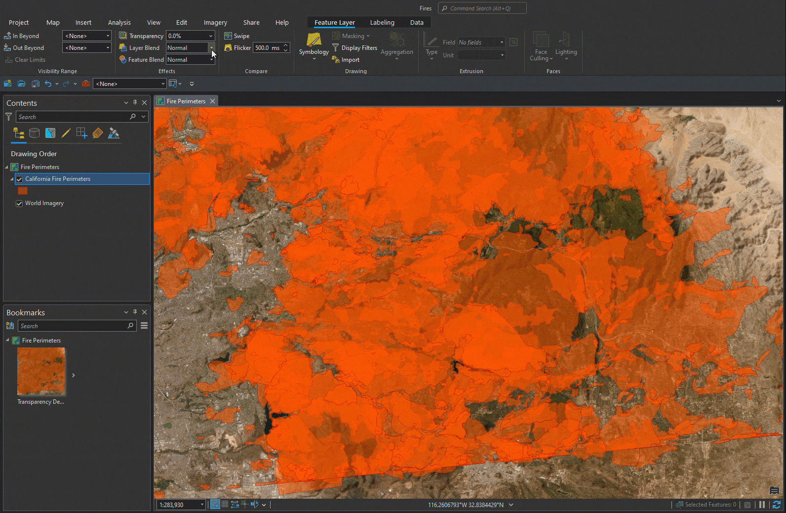
Task: Pin the Contents pane
Action: [135, 103]
